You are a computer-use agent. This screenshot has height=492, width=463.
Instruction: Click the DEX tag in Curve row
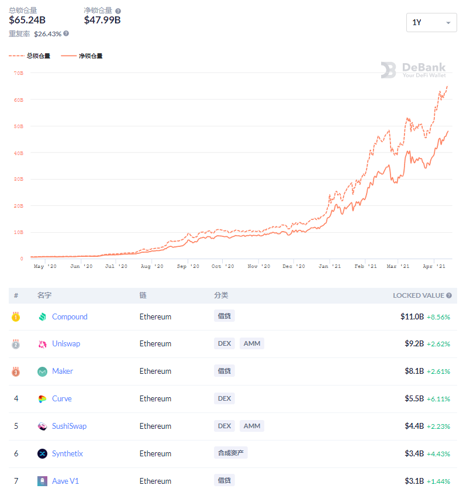[x=224, y=398]
